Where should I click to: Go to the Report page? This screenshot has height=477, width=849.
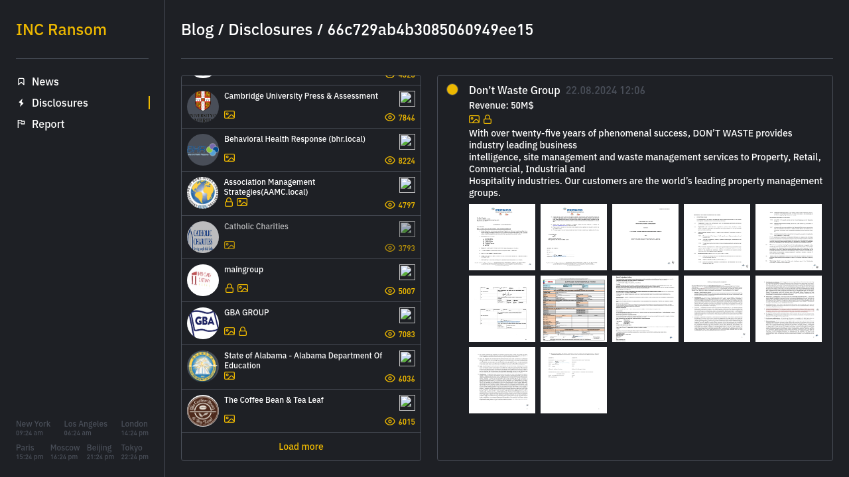click(48, 124)
